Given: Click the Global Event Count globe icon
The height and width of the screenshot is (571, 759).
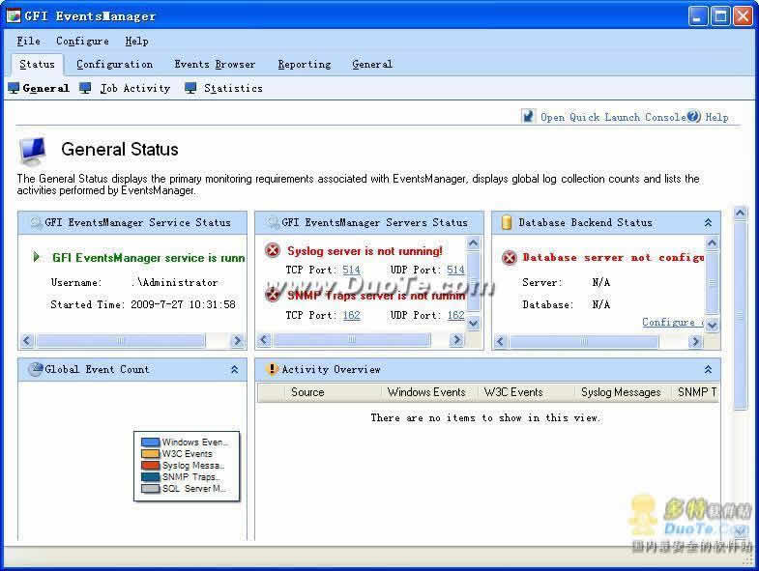Looking at the screenshot, I should [36, 369].
